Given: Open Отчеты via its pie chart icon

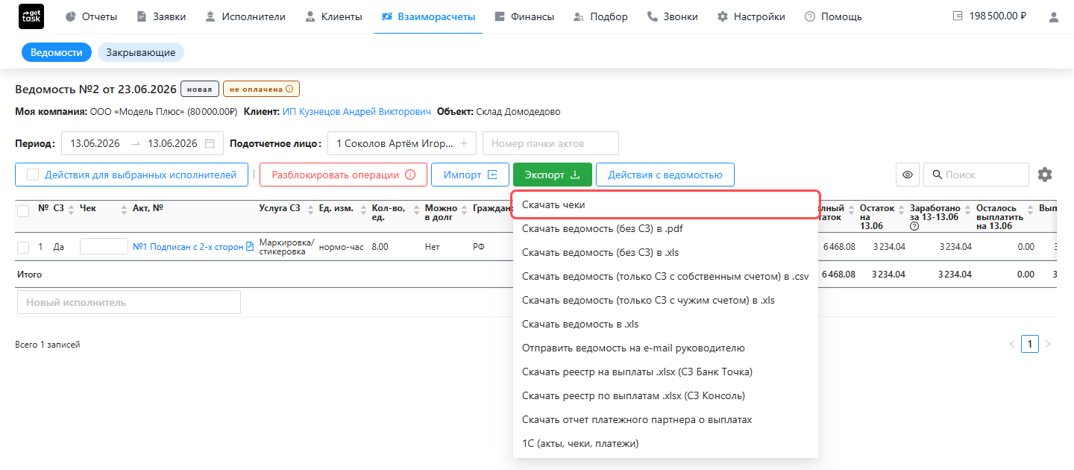Looking at the screenshot, I should (x=71, y=16).
